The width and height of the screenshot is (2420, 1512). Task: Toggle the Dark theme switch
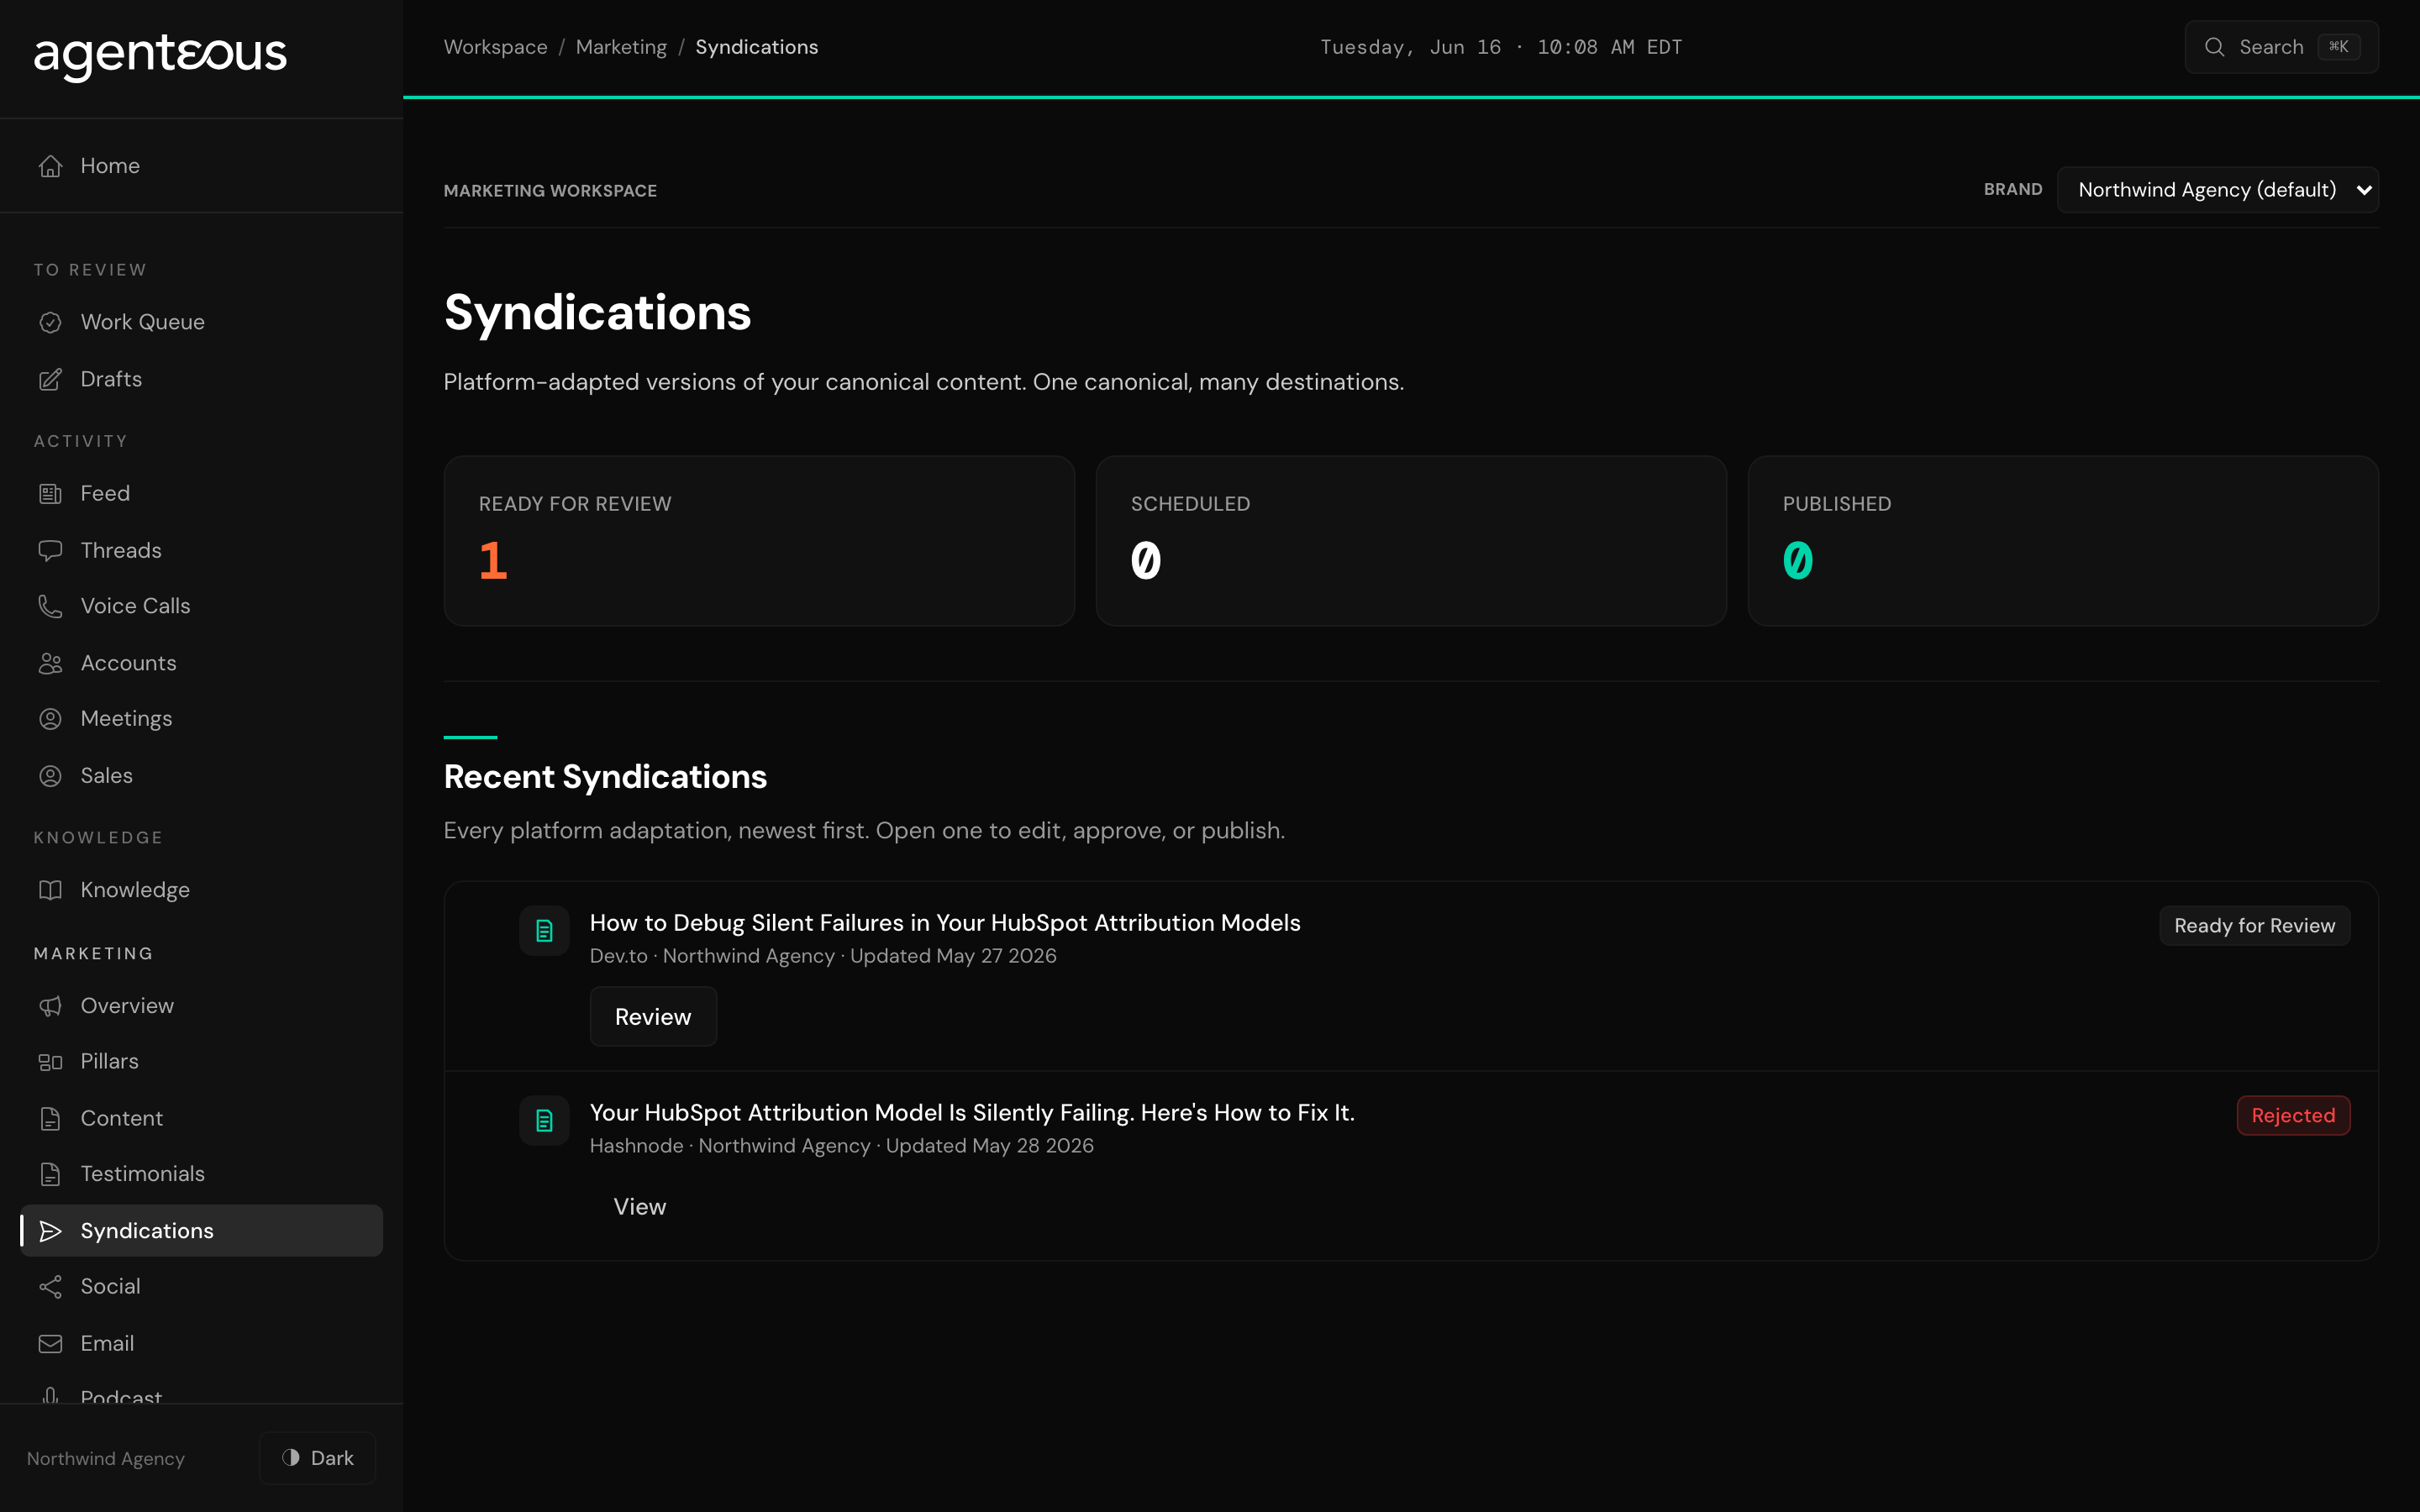pyautogui.click(x=317, y=1458)
